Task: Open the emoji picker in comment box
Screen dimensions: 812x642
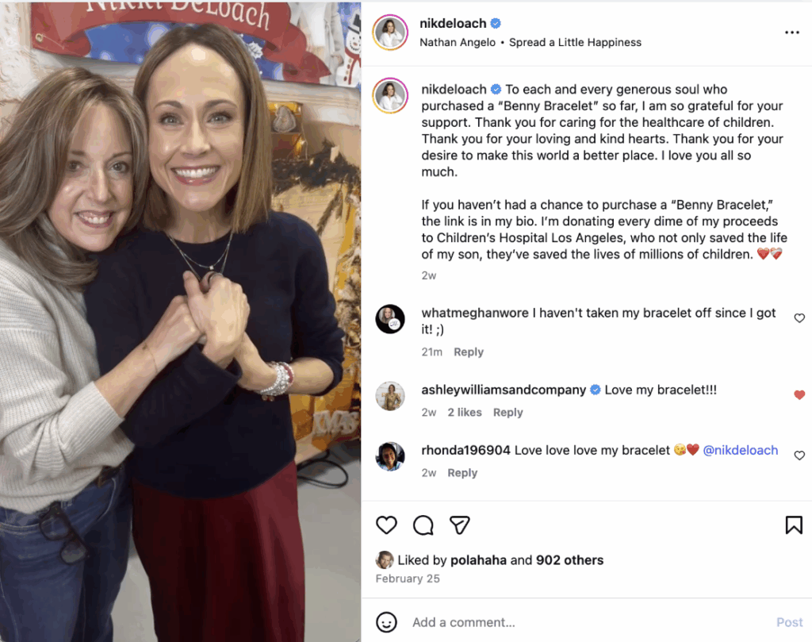Action: point(386,622)
